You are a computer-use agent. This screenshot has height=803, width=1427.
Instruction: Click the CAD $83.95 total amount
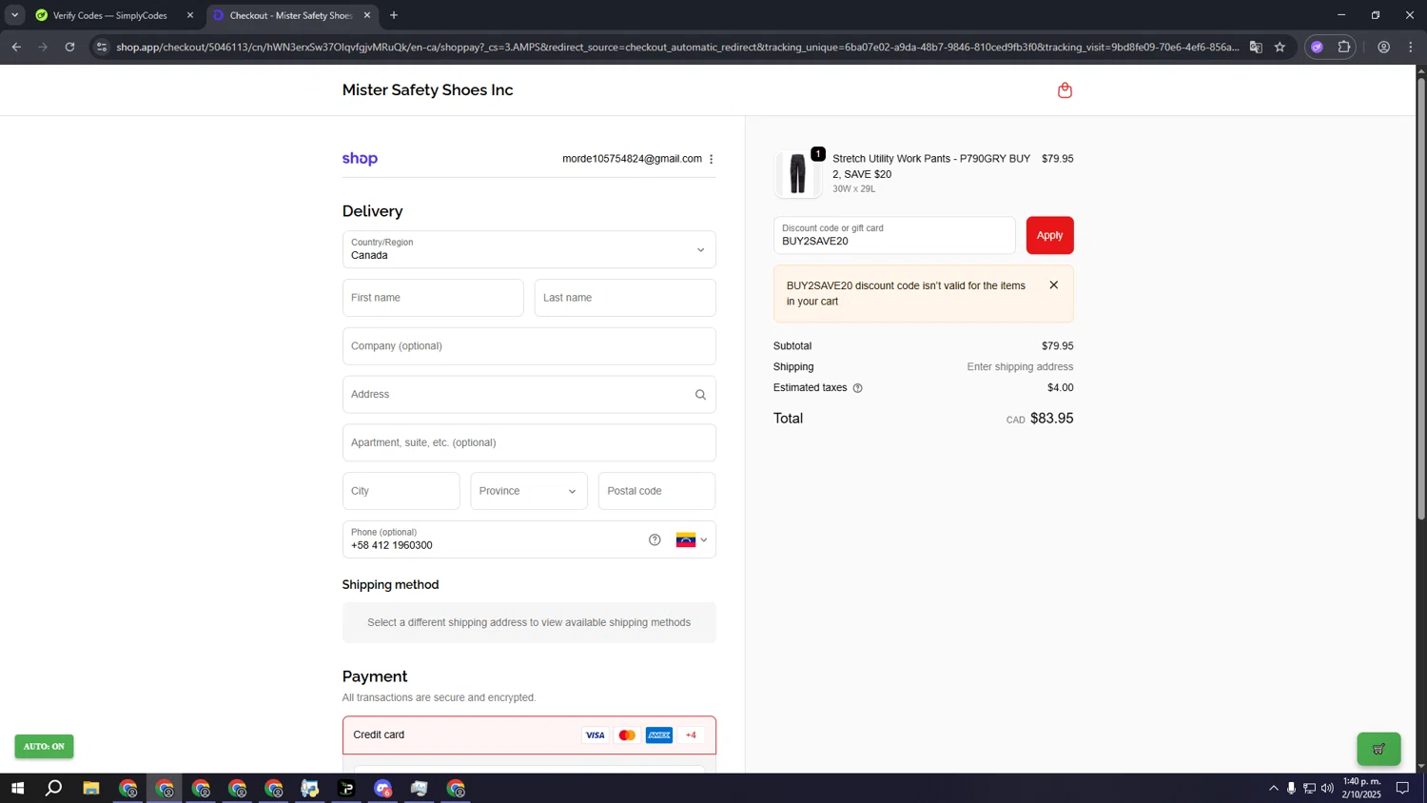(x=1040, y=419)
